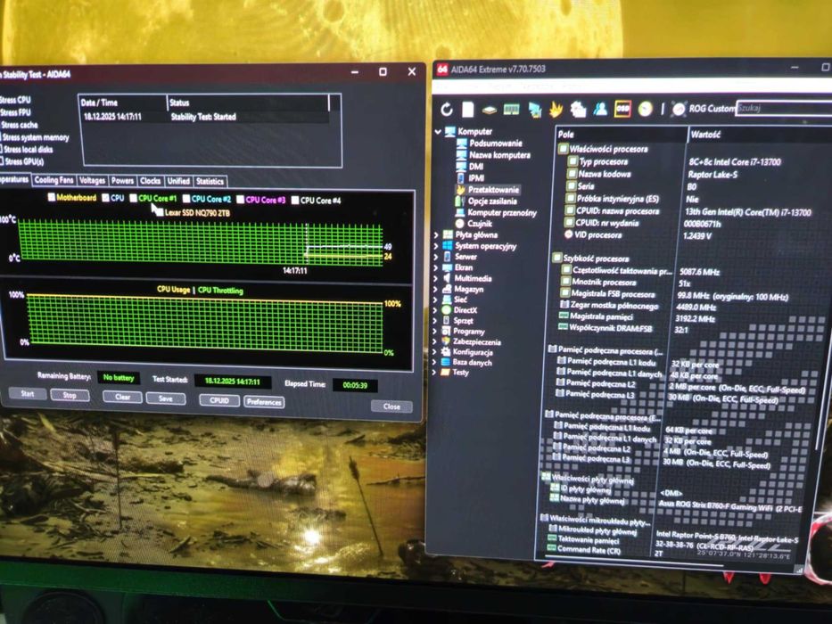Click the Refresh icon in AIDA64 toolbar
832x624 pixels.
[447, 110]
